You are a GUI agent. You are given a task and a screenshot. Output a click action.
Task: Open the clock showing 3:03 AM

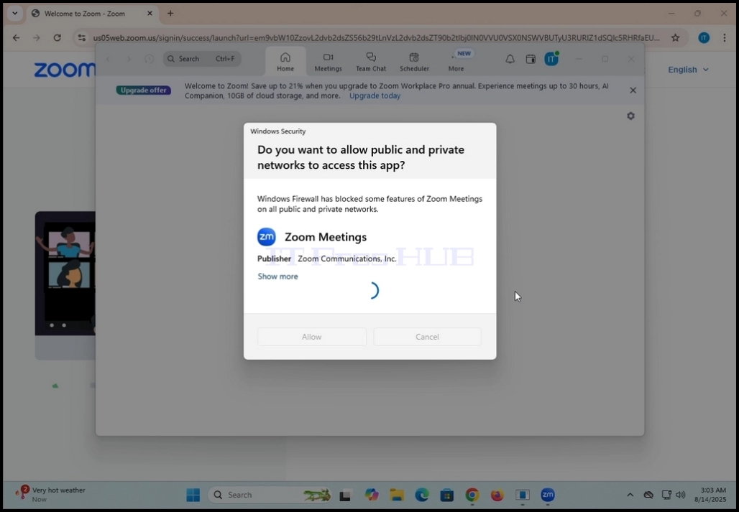point(710,495)
